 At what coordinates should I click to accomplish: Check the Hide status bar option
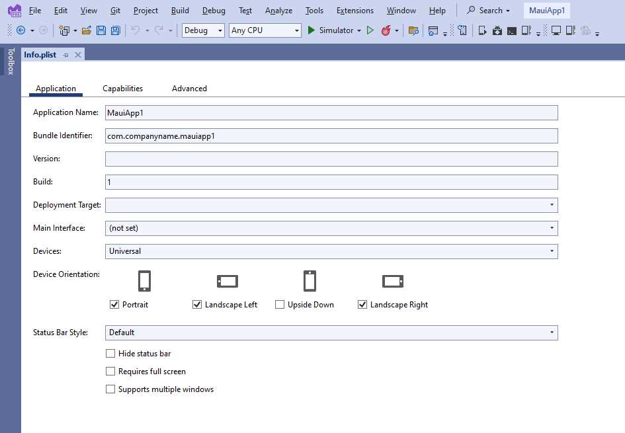(x=110, y=353)
